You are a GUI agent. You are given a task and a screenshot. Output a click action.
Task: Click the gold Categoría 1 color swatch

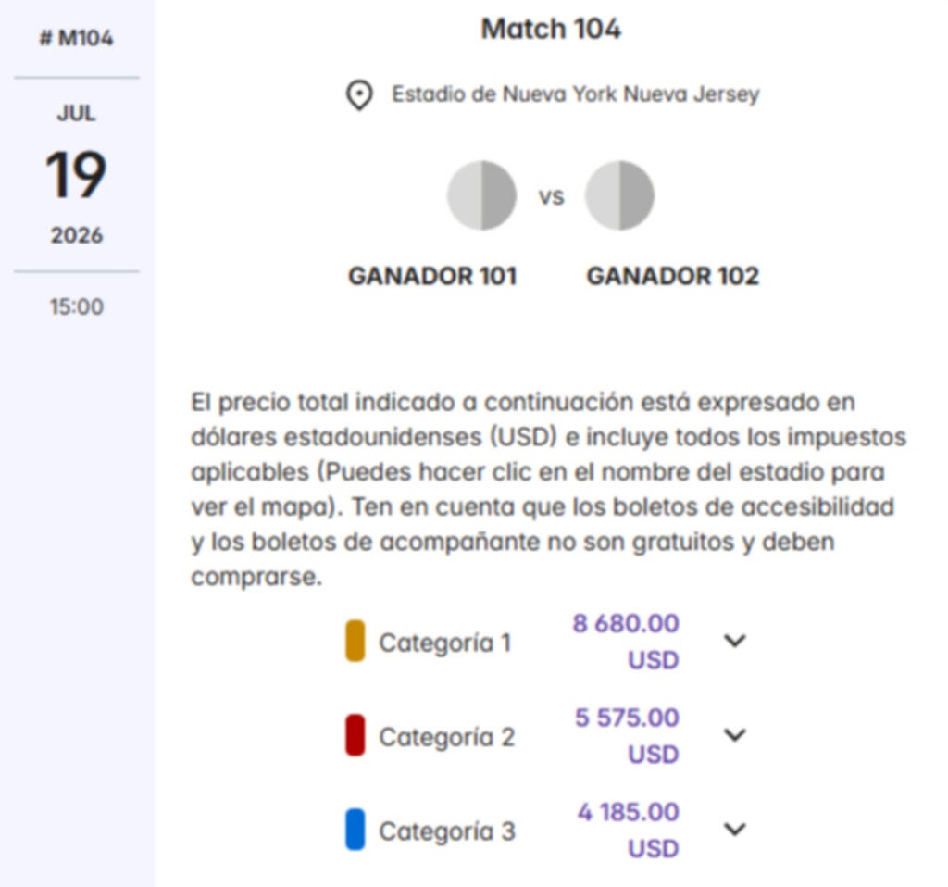pyautogui.click(x=354, y=642)
